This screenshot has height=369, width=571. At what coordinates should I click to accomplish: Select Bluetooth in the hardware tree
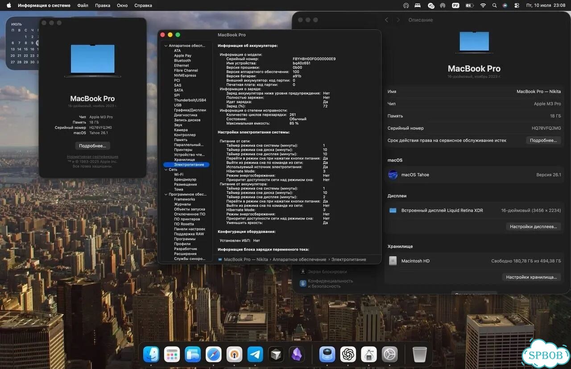182,61
